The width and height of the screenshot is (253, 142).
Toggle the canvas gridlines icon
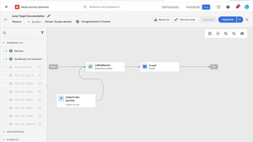pyautogui.click(x=218, y=33)
